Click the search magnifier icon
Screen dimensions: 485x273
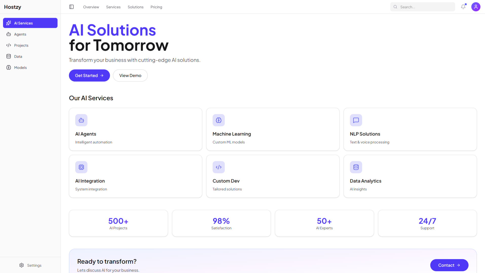pos(395,7)
